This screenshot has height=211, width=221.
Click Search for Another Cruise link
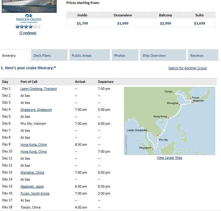click(x=188, y=68)
